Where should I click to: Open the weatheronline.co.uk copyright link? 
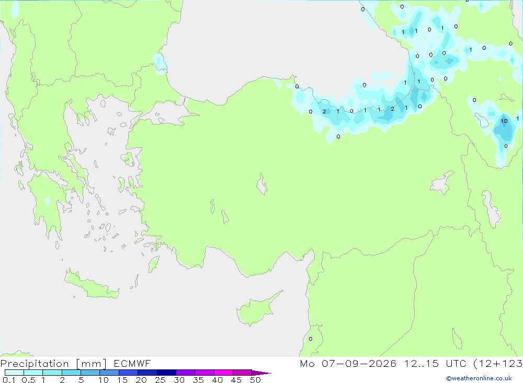(x=479, y=378)
